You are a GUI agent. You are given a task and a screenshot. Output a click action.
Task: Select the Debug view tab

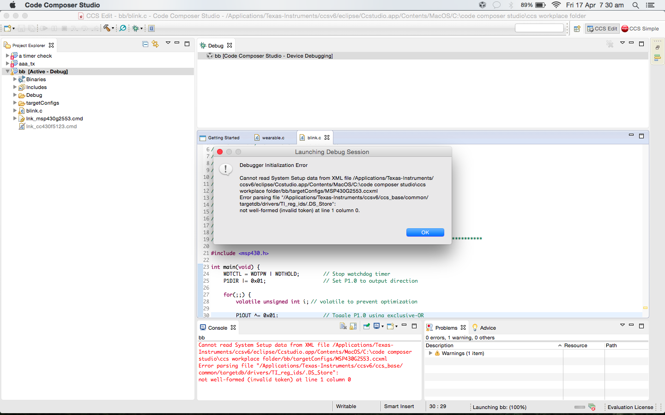[x=215, y=46]
